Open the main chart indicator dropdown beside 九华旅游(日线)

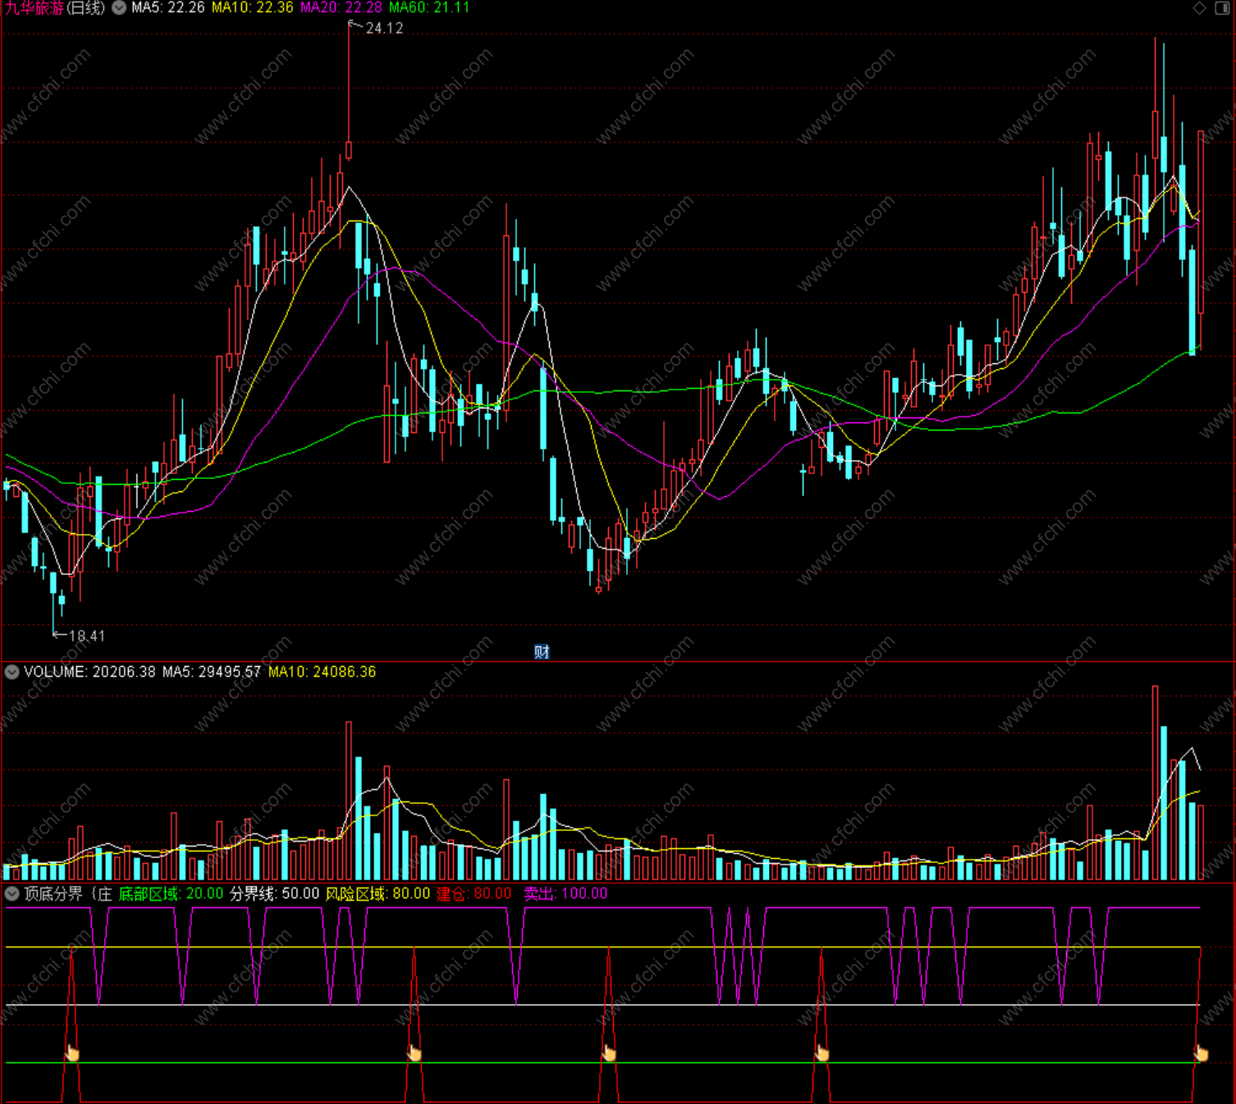click(119, 8)
